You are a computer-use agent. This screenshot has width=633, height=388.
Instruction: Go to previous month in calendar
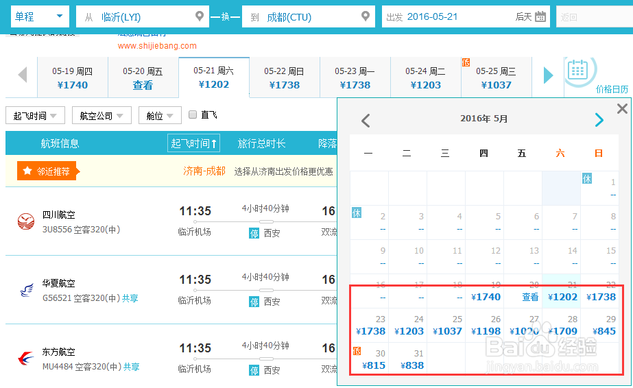coord(366,121)
